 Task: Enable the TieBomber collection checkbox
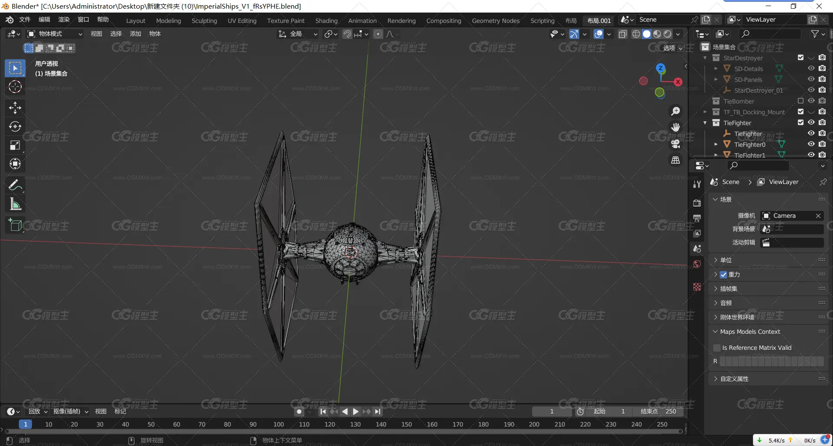[x=800, y=101]
